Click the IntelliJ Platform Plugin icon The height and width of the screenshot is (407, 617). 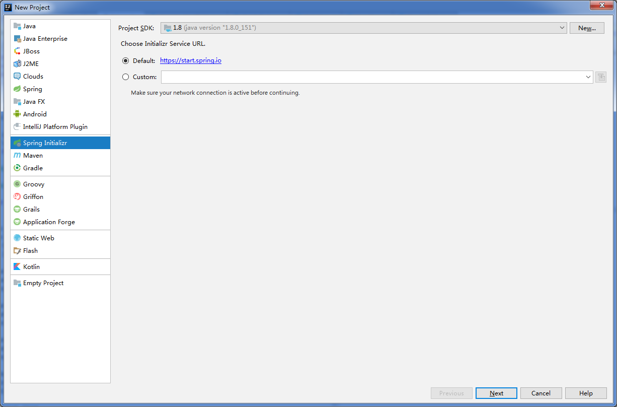17,127
